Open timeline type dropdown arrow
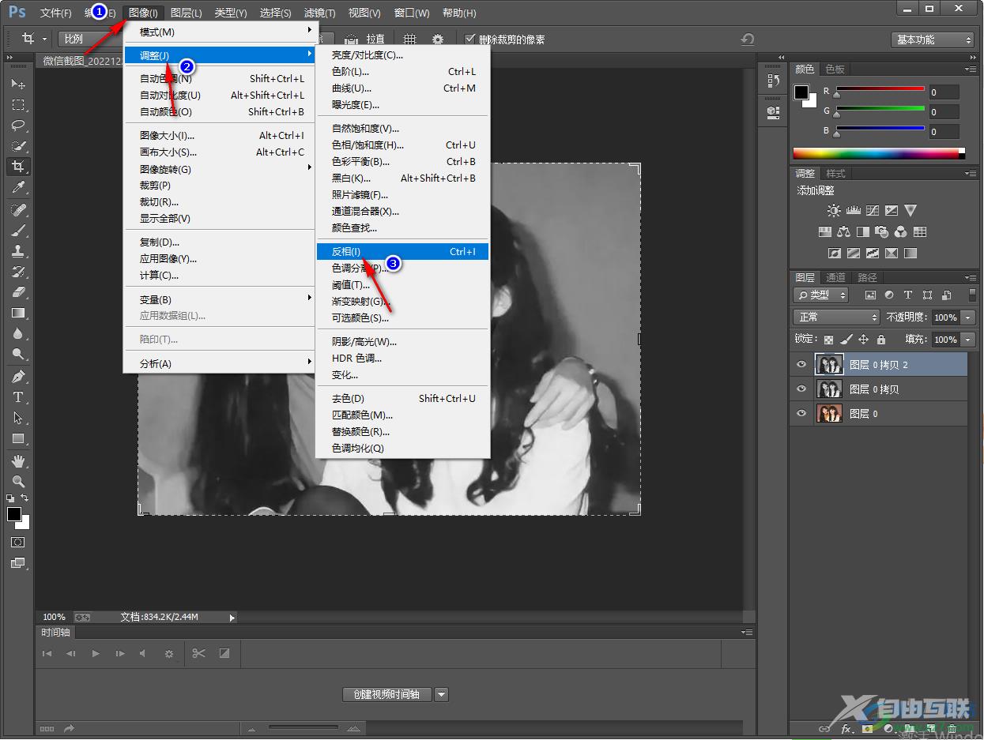The image size is (984, 740). click(x=442, y=695)
